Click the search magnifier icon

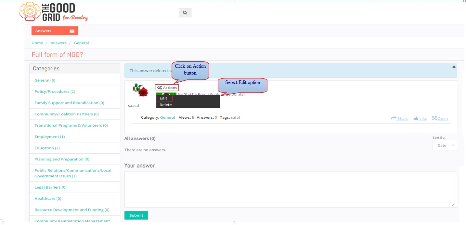(x=185, y=13)
